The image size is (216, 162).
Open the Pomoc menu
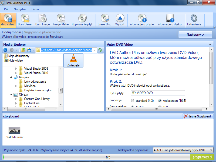(36, 9)
